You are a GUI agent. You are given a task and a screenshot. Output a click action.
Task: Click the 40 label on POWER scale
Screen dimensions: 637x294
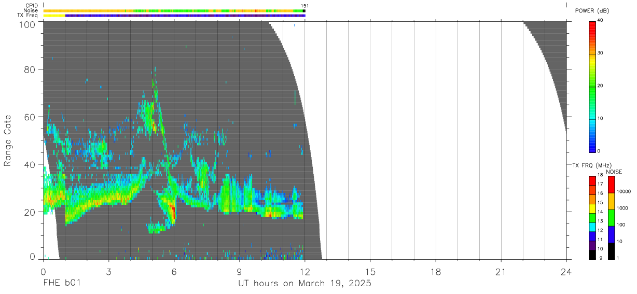click(600, 20)
